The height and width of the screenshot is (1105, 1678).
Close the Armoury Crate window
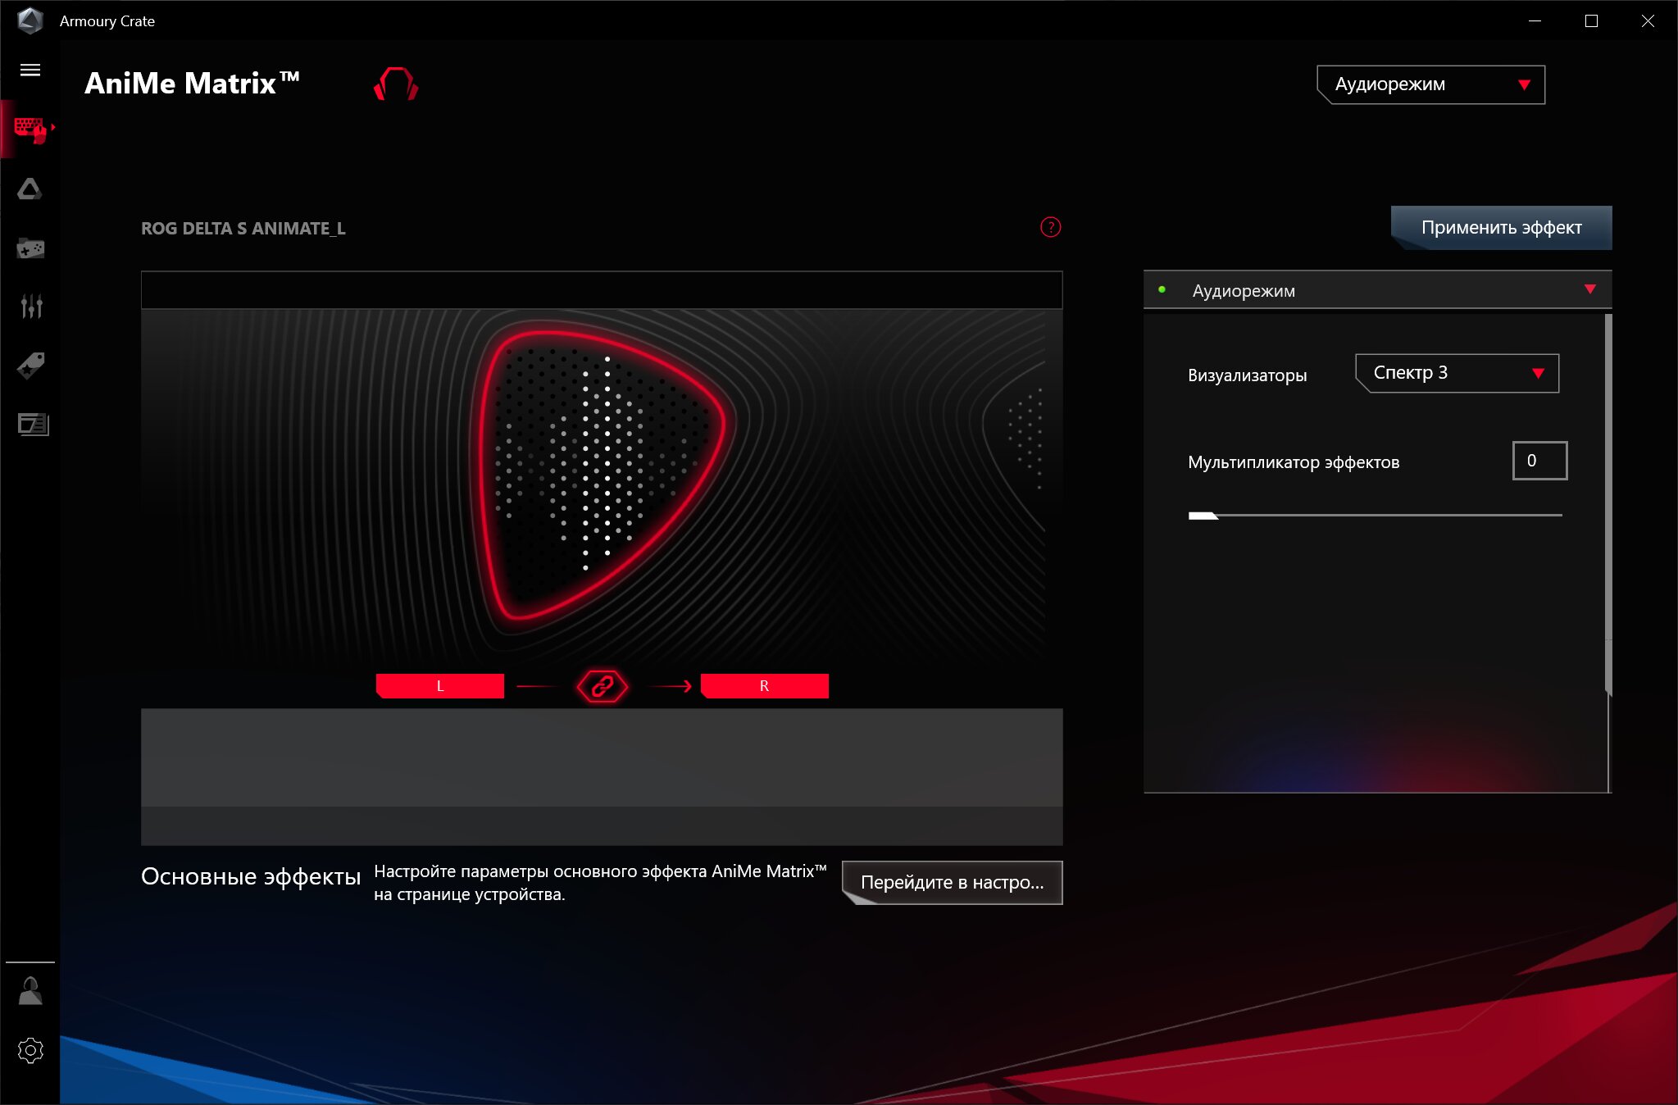click(x=1648, y=20)
